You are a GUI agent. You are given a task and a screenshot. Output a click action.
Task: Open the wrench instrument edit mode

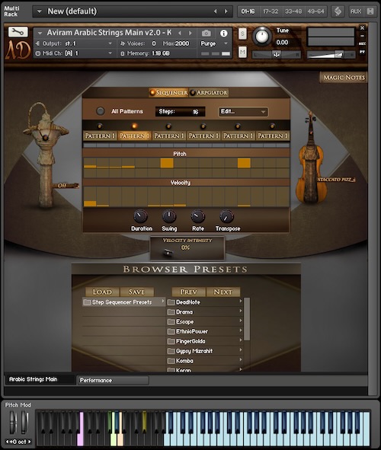pyautogui.click(x=18, y=32)
